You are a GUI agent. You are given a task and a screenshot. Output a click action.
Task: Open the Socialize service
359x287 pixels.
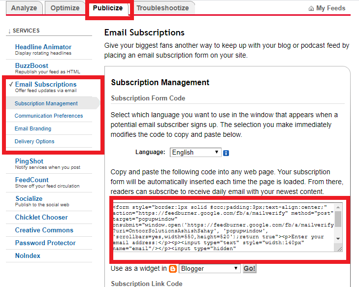(29, 198)
